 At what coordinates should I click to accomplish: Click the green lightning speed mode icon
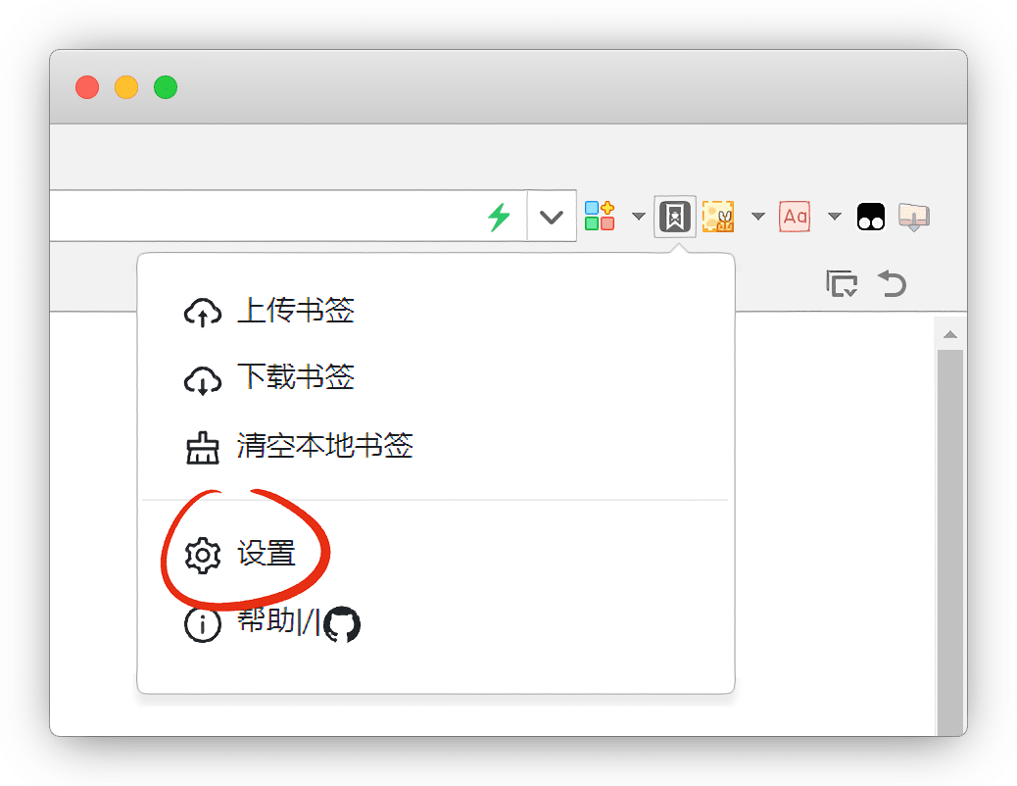(x=500, y=216)
